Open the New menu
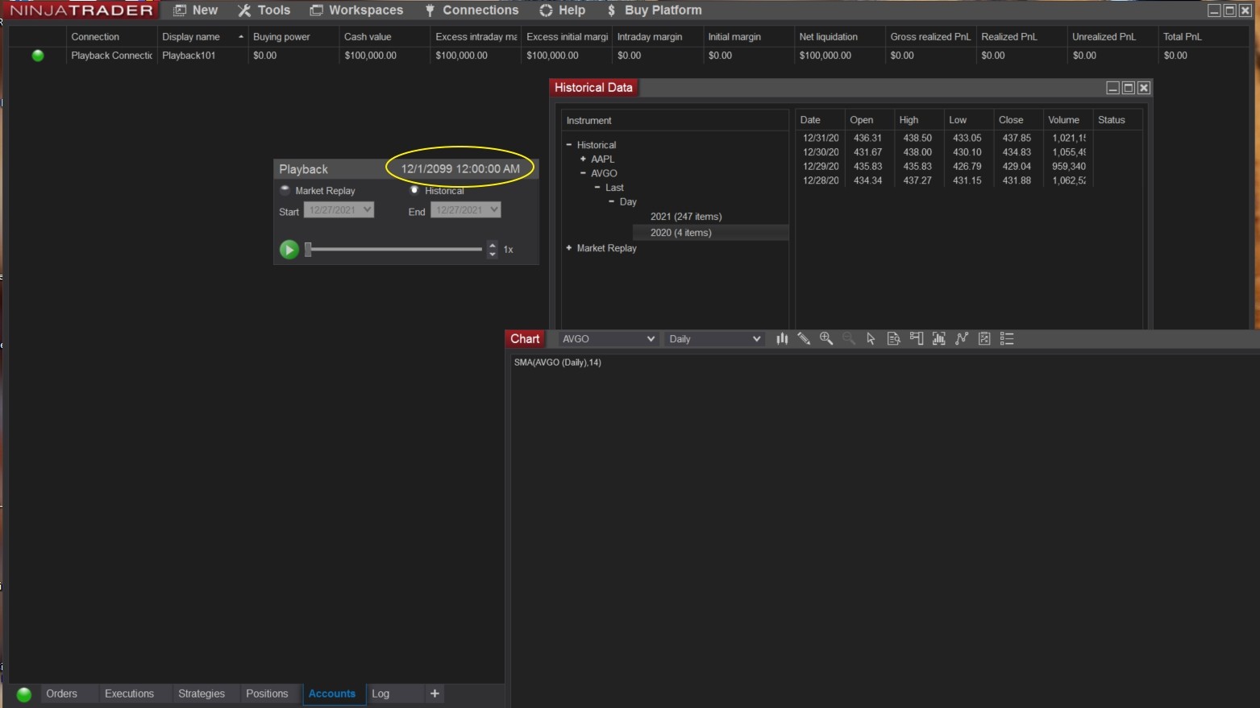The image size is (1260, 708). point(196,10)
